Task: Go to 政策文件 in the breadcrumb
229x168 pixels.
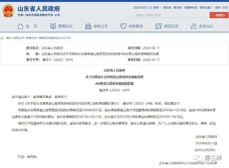Action: (31, 38)
